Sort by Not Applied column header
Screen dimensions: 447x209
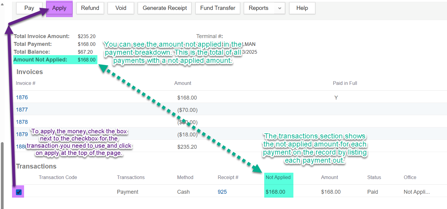pyautogui.click(x=278, y=177)
